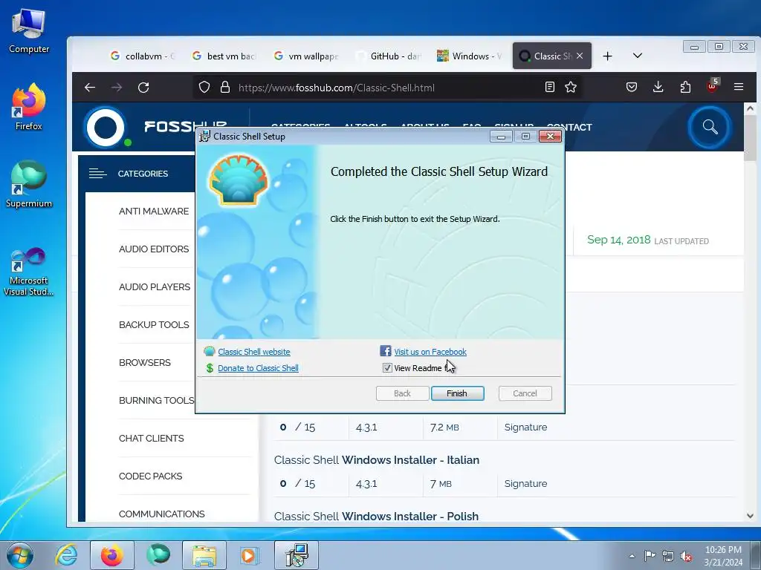Switch to the GitHub tab
The height and width of the screenshot is (570, 761).
(x=388, y=56)
